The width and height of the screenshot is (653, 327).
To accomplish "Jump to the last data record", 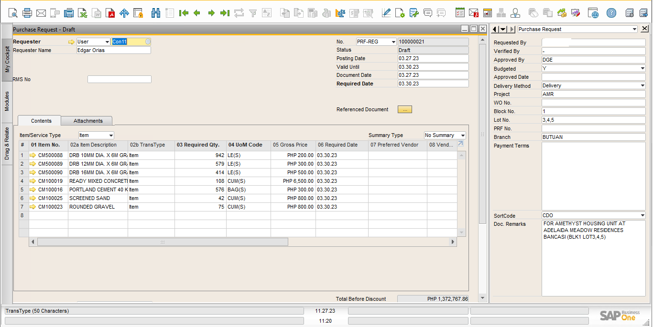I will tap(225, 13).
